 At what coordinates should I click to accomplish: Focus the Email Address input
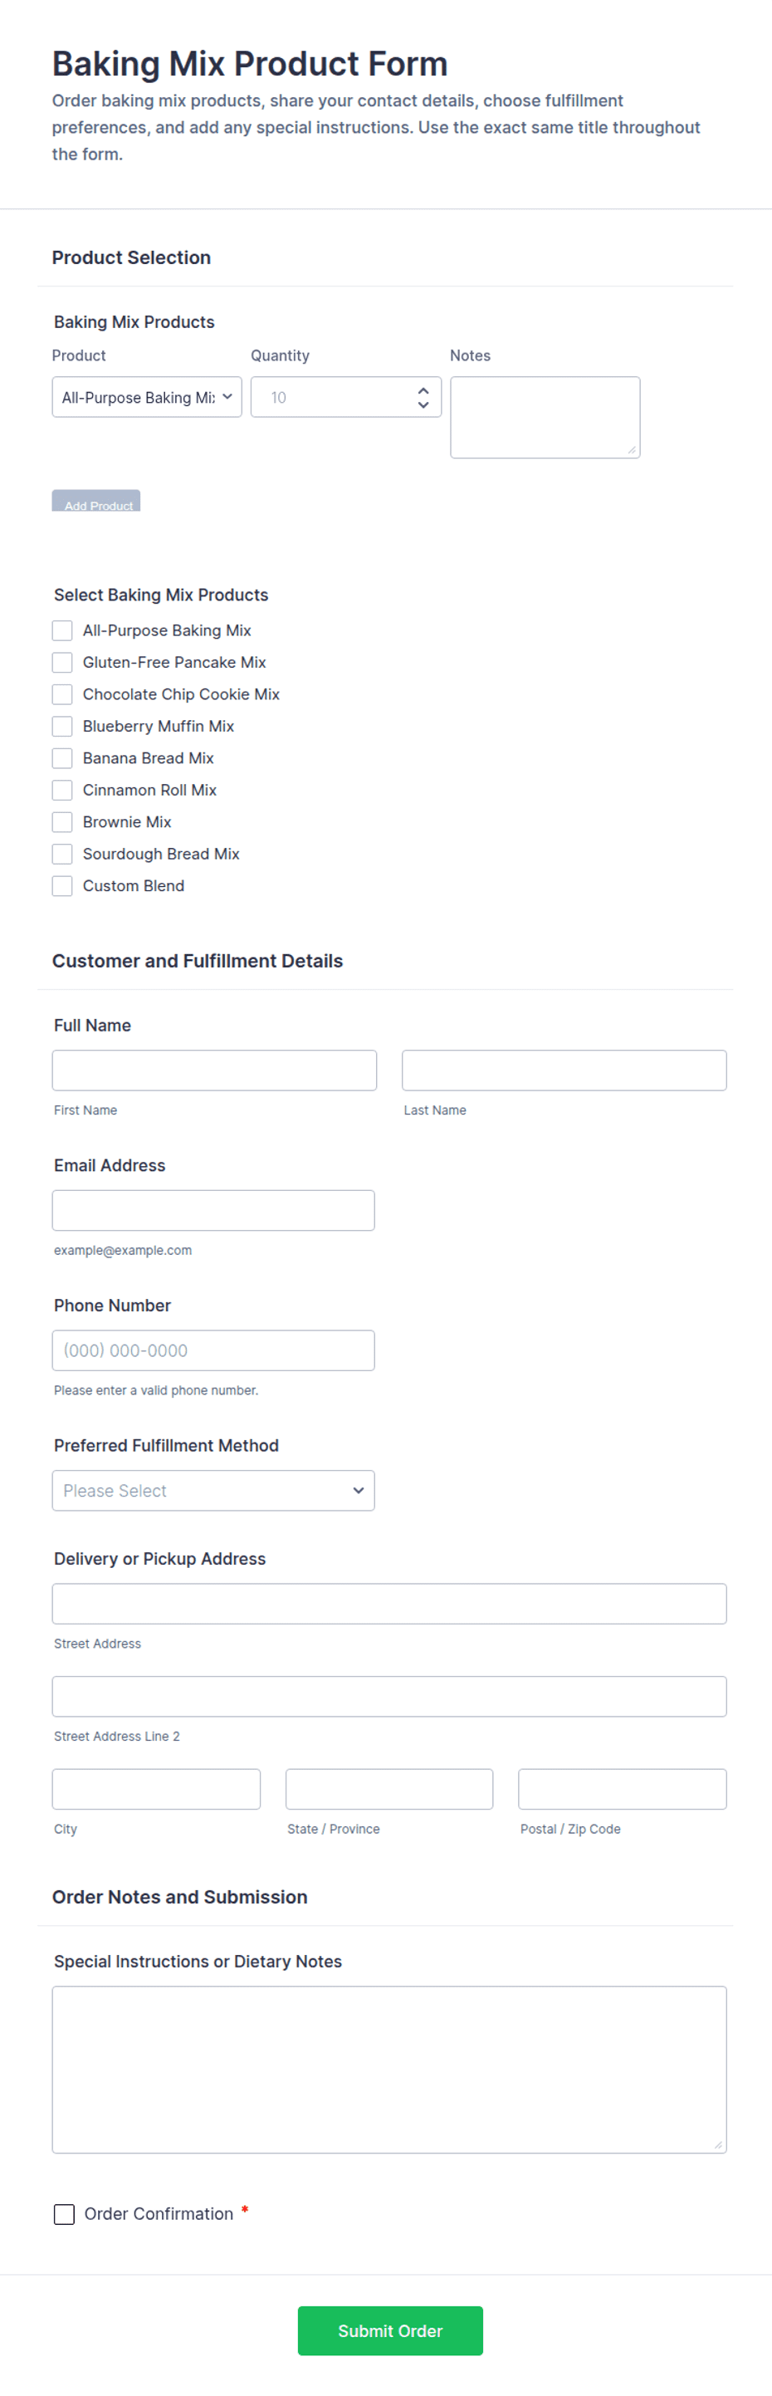tap(213, 1211)
